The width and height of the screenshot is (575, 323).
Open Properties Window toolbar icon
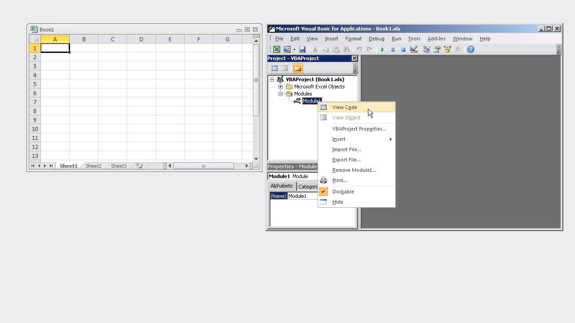[x=437, y=49]
